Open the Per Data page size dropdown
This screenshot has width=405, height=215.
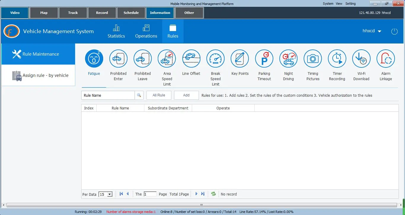(109, 194)
